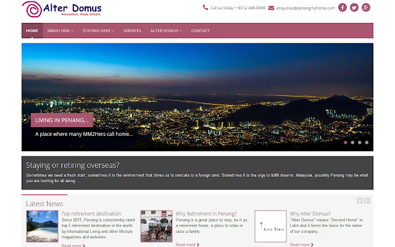The image size is (395, 247).
Task: Click the envelope email icon
Action: tap(271, 8)
